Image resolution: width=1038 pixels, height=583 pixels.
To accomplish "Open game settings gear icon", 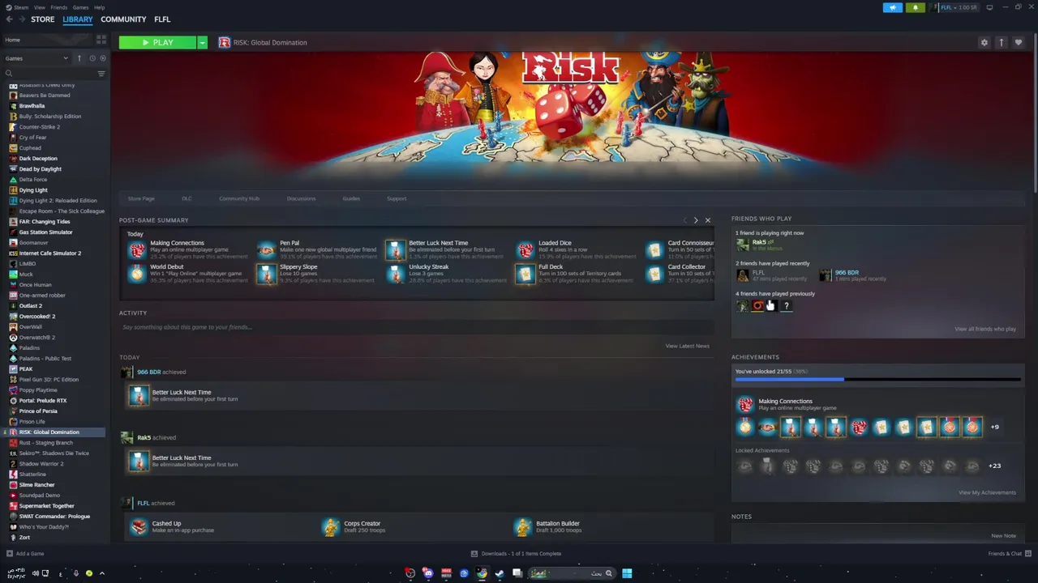I will [x=984, y=42].
